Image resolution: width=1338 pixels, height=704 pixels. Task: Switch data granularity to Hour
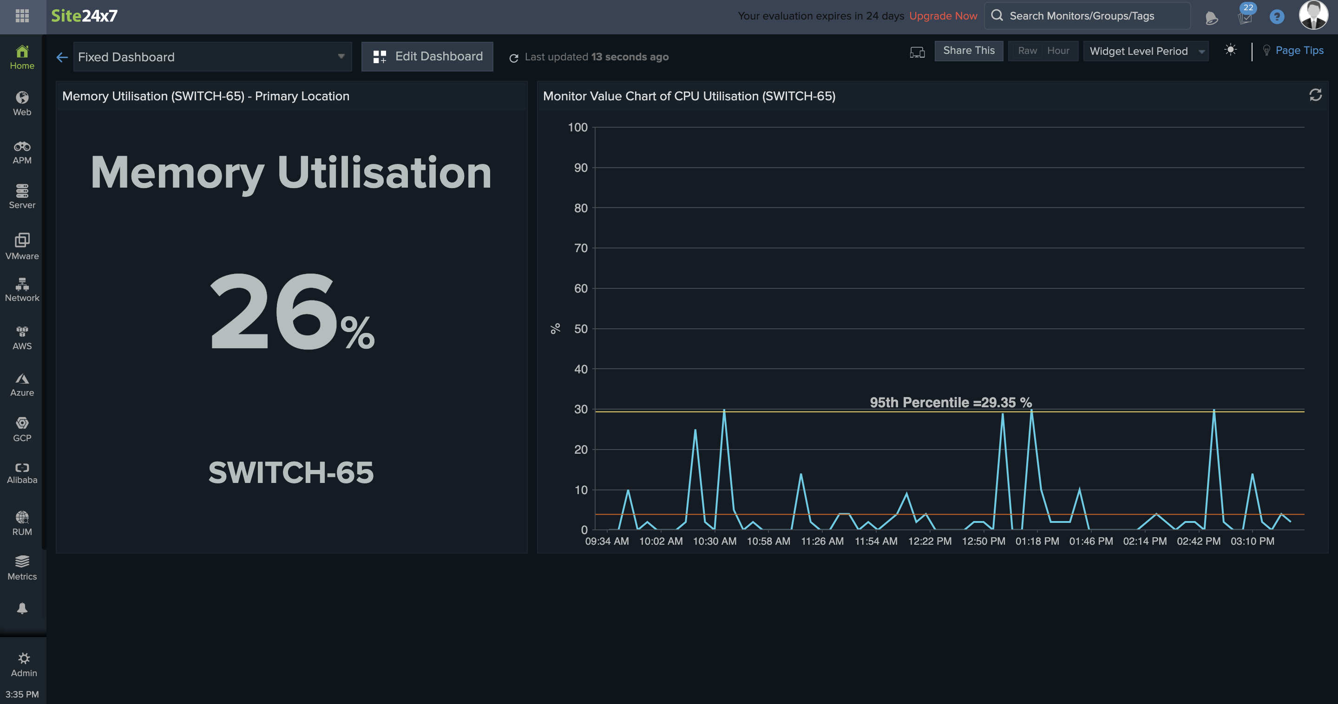tap(1057, 51)
